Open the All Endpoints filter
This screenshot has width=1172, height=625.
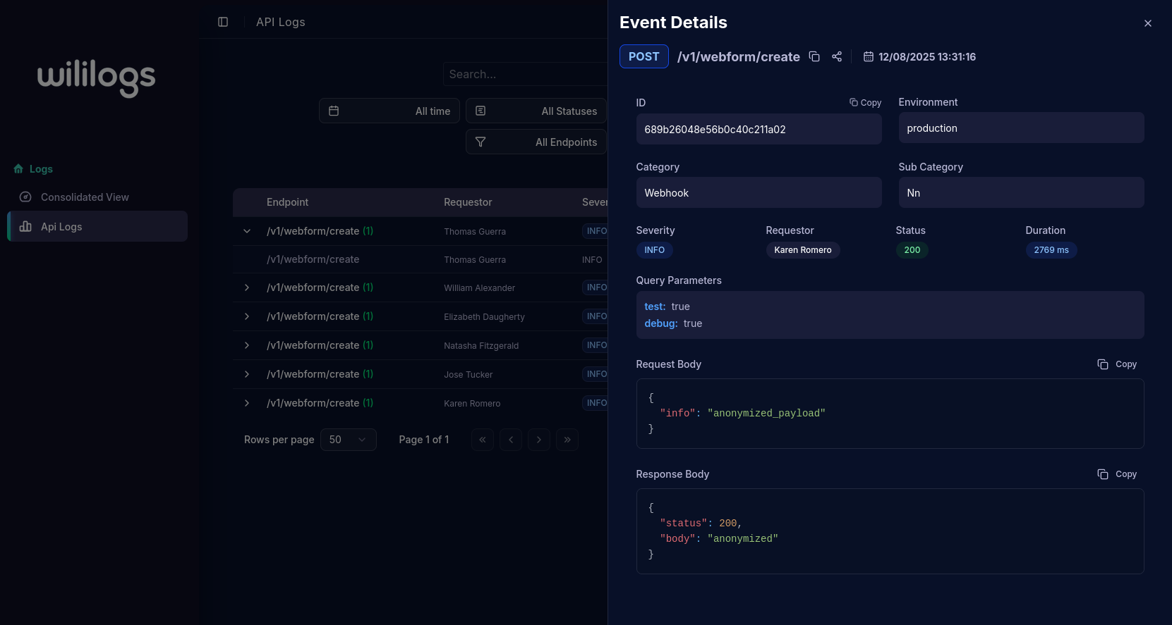(x=536, y=142)
